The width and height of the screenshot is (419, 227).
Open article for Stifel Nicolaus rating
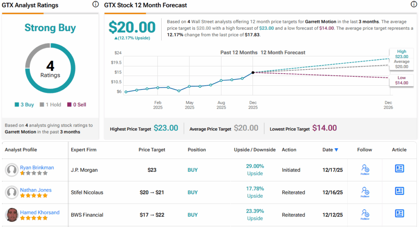(x=399, y=191)
